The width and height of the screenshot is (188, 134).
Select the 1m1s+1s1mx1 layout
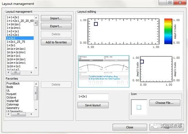pyautogui.click(x=20, y=52)
